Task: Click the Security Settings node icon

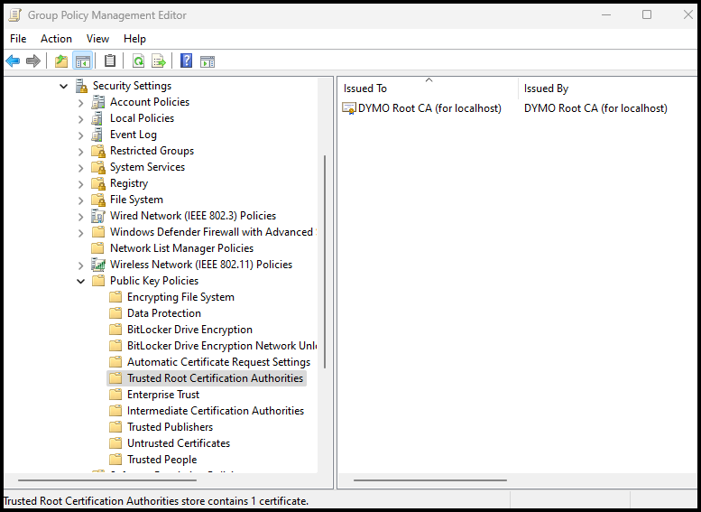Action: pos(81,86)
